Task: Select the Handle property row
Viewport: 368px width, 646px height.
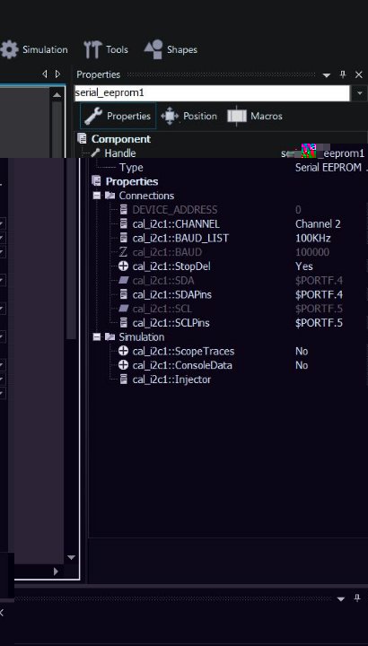Action: pyautogui.click(x=120, y=153)
